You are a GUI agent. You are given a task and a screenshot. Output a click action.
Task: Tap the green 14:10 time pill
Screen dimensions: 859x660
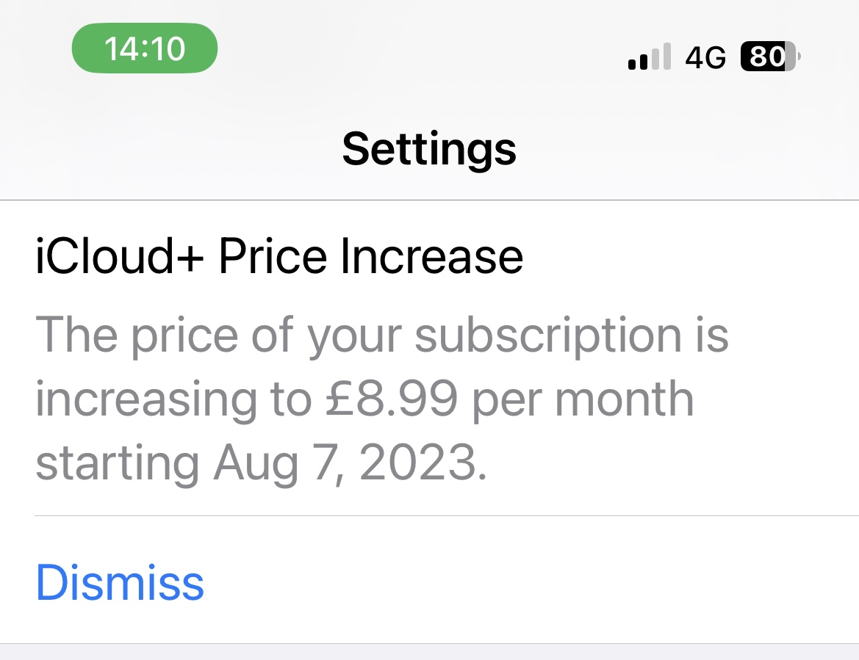point(145,48)
